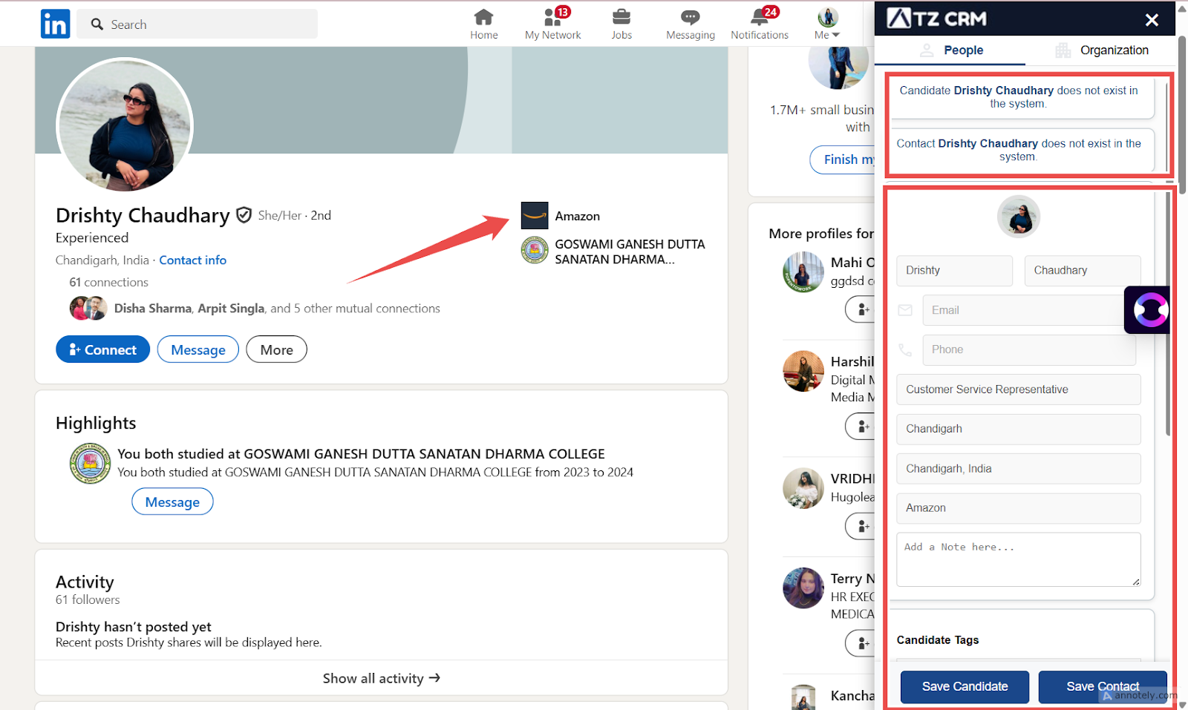Click the connect icon under Harshil

tap(861, 426)
